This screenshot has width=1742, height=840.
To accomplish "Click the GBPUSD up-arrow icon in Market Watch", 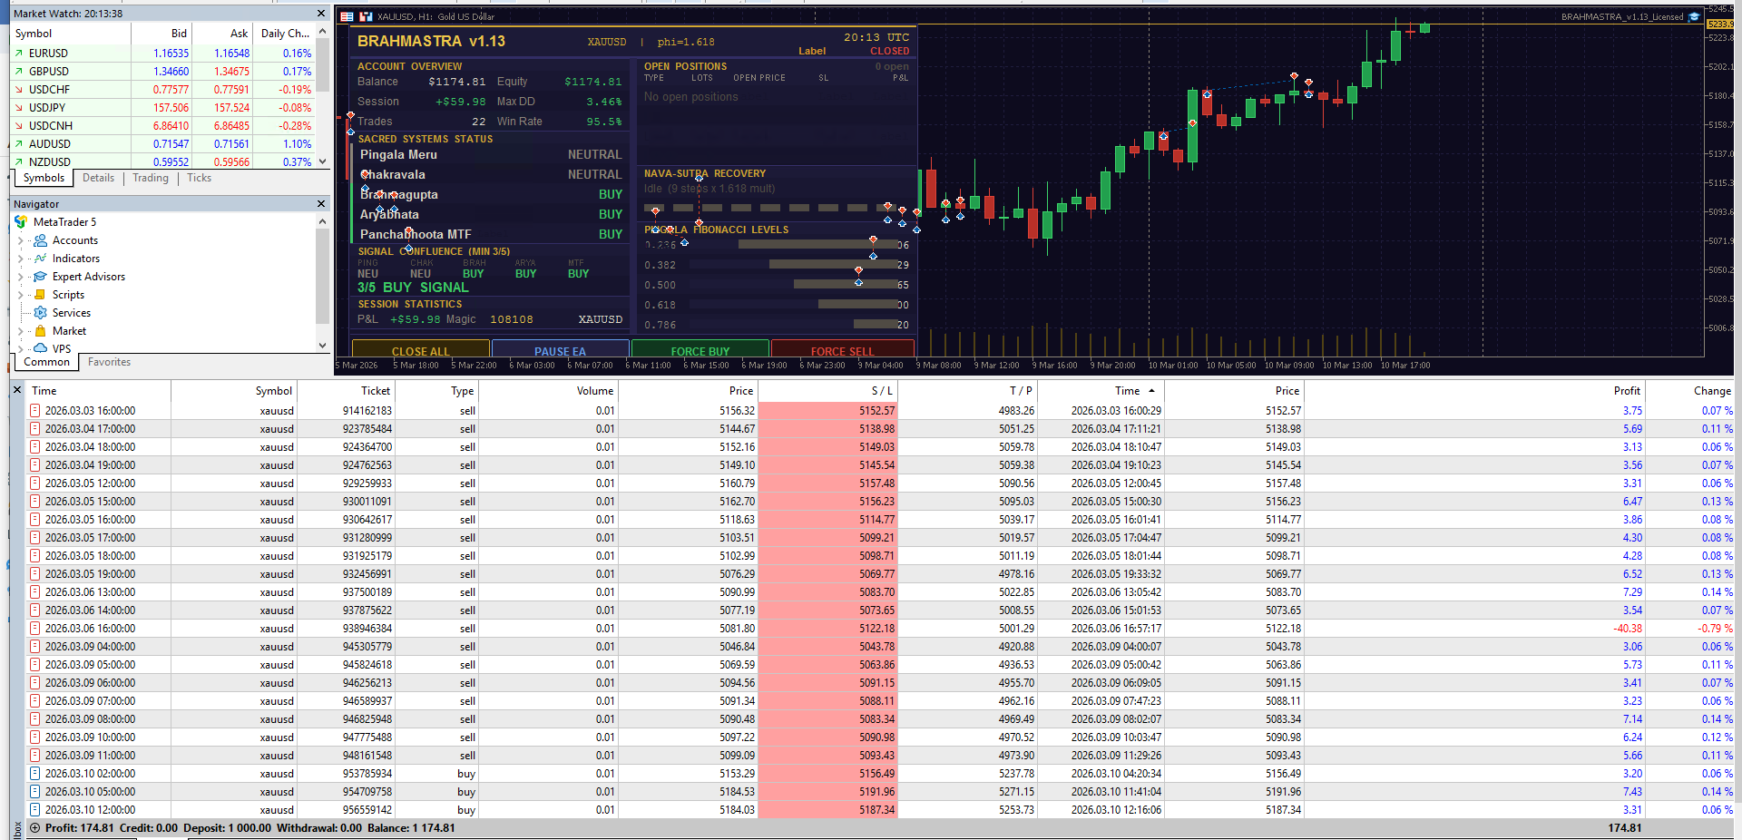I will (x=19, y=72).
